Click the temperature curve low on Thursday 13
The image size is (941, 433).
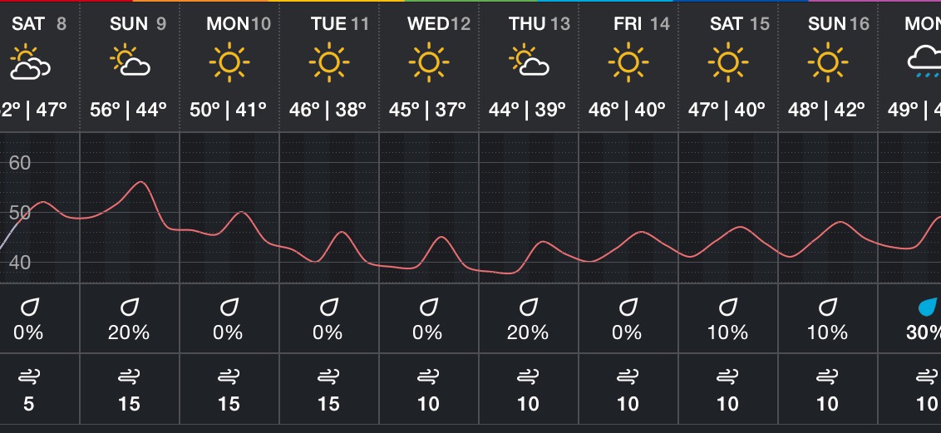coord(510,273)
